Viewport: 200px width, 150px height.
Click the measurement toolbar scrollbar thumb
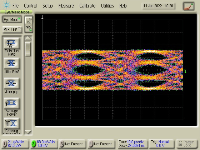click(x=28, y=49)
